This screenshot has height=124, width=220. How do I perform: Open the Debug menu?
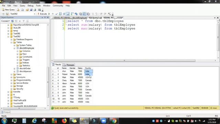coord(31,6)
